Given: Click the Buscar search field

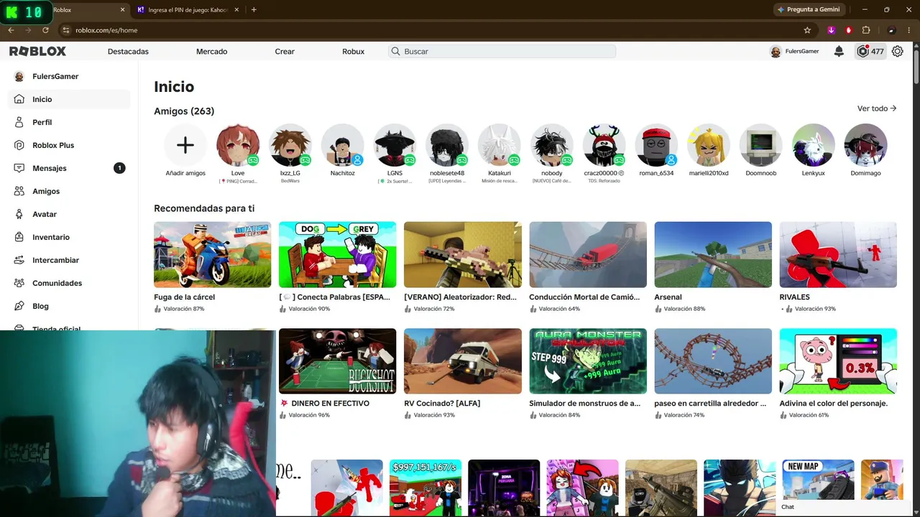Looking at the screenshot, I should pyautogui.click(x=502, y=52).
